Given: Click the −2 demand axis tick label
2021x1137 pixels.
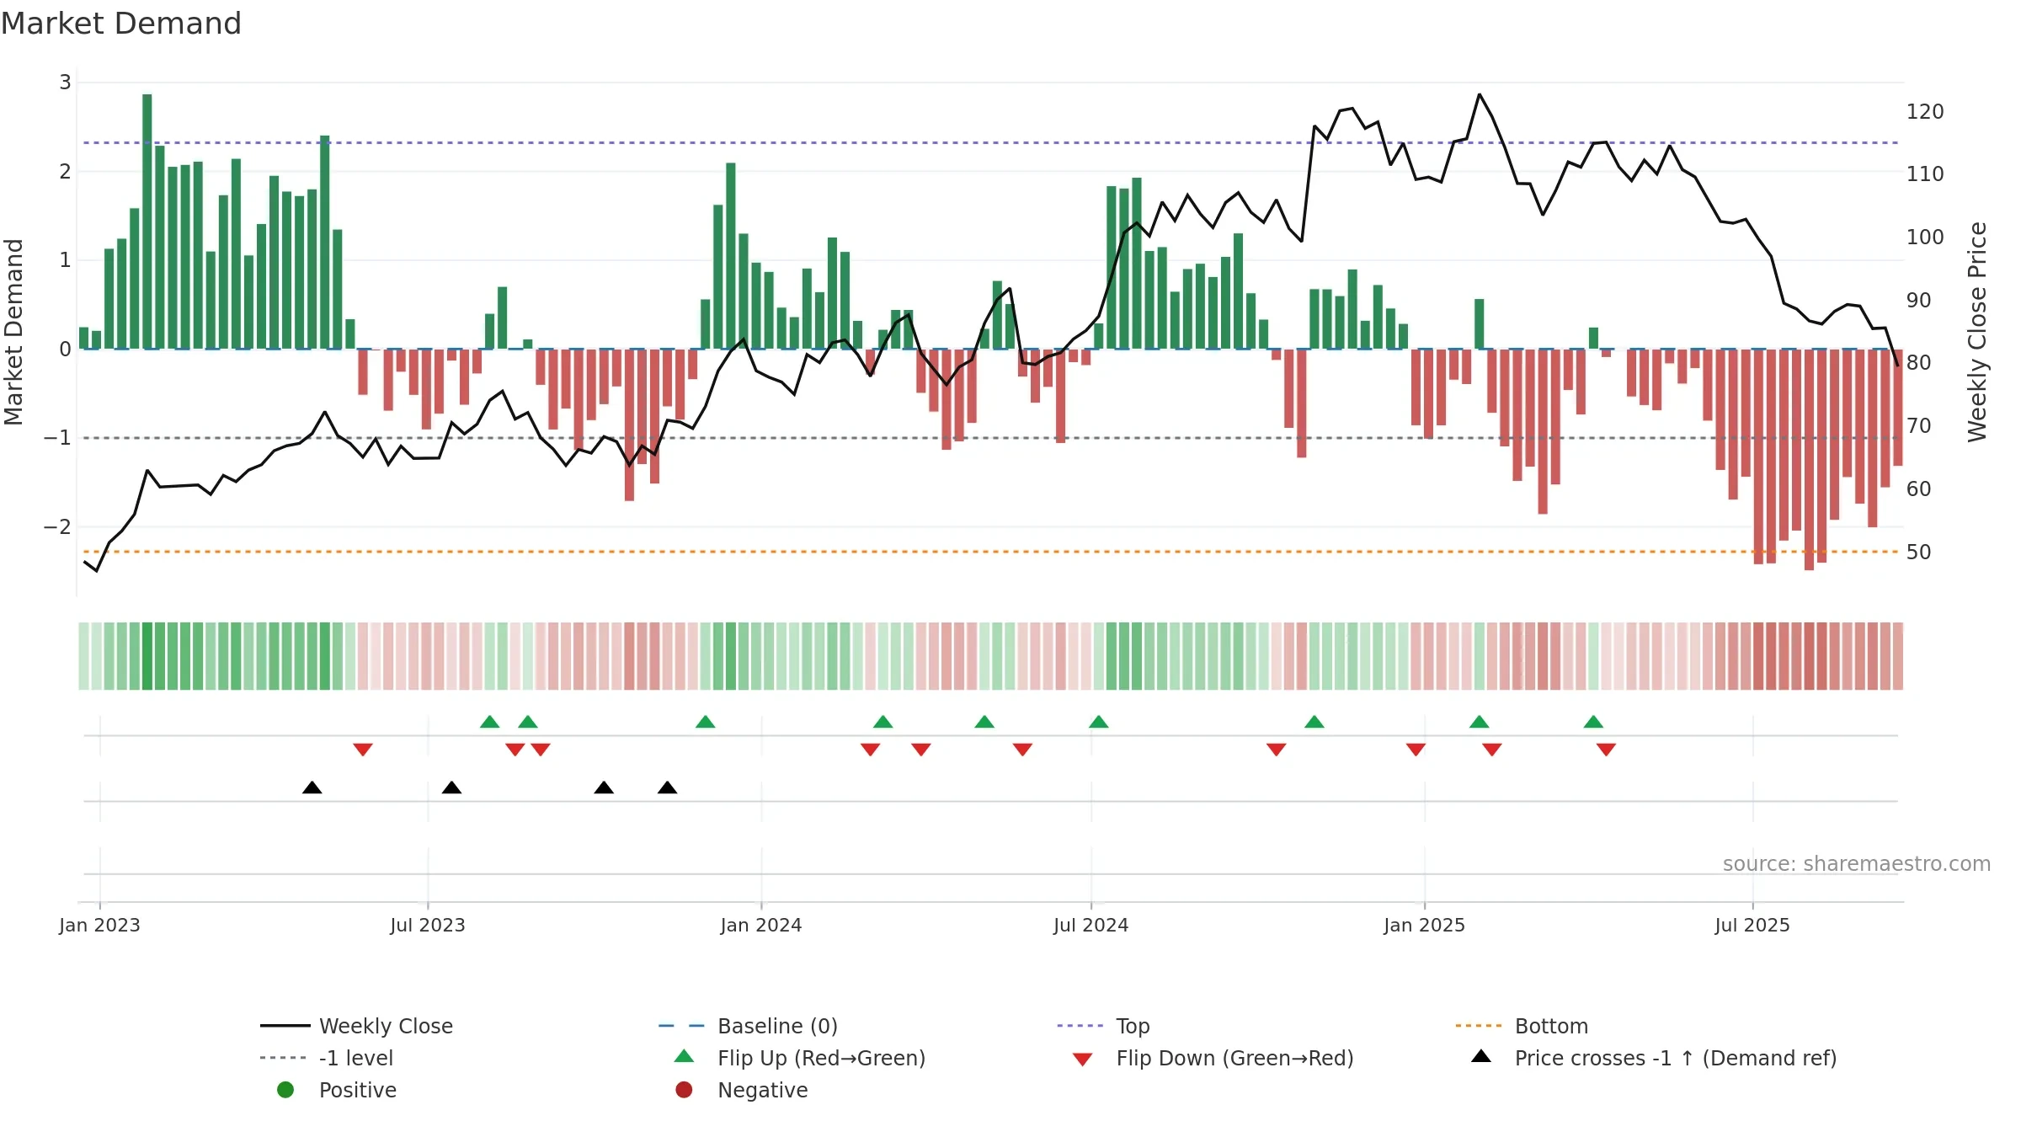Looking at the screenshot, I should tap(57, 526).
